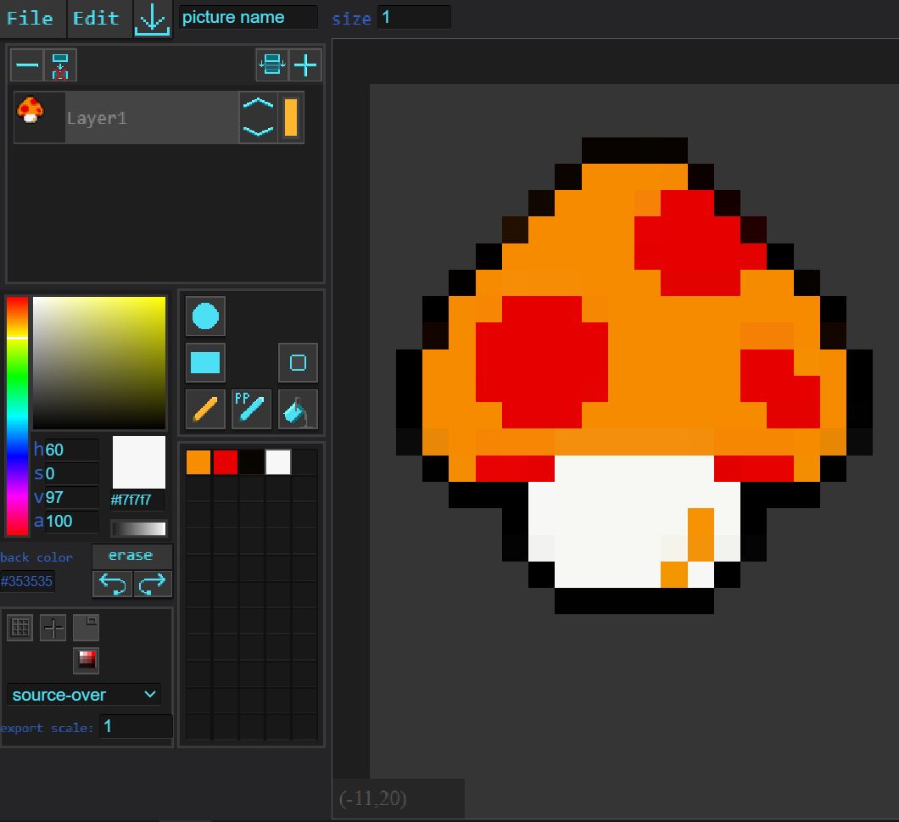Click the current color white preview swatch
Image resolution: width=899 pixels, height=822 pixels.
point(139,461)
